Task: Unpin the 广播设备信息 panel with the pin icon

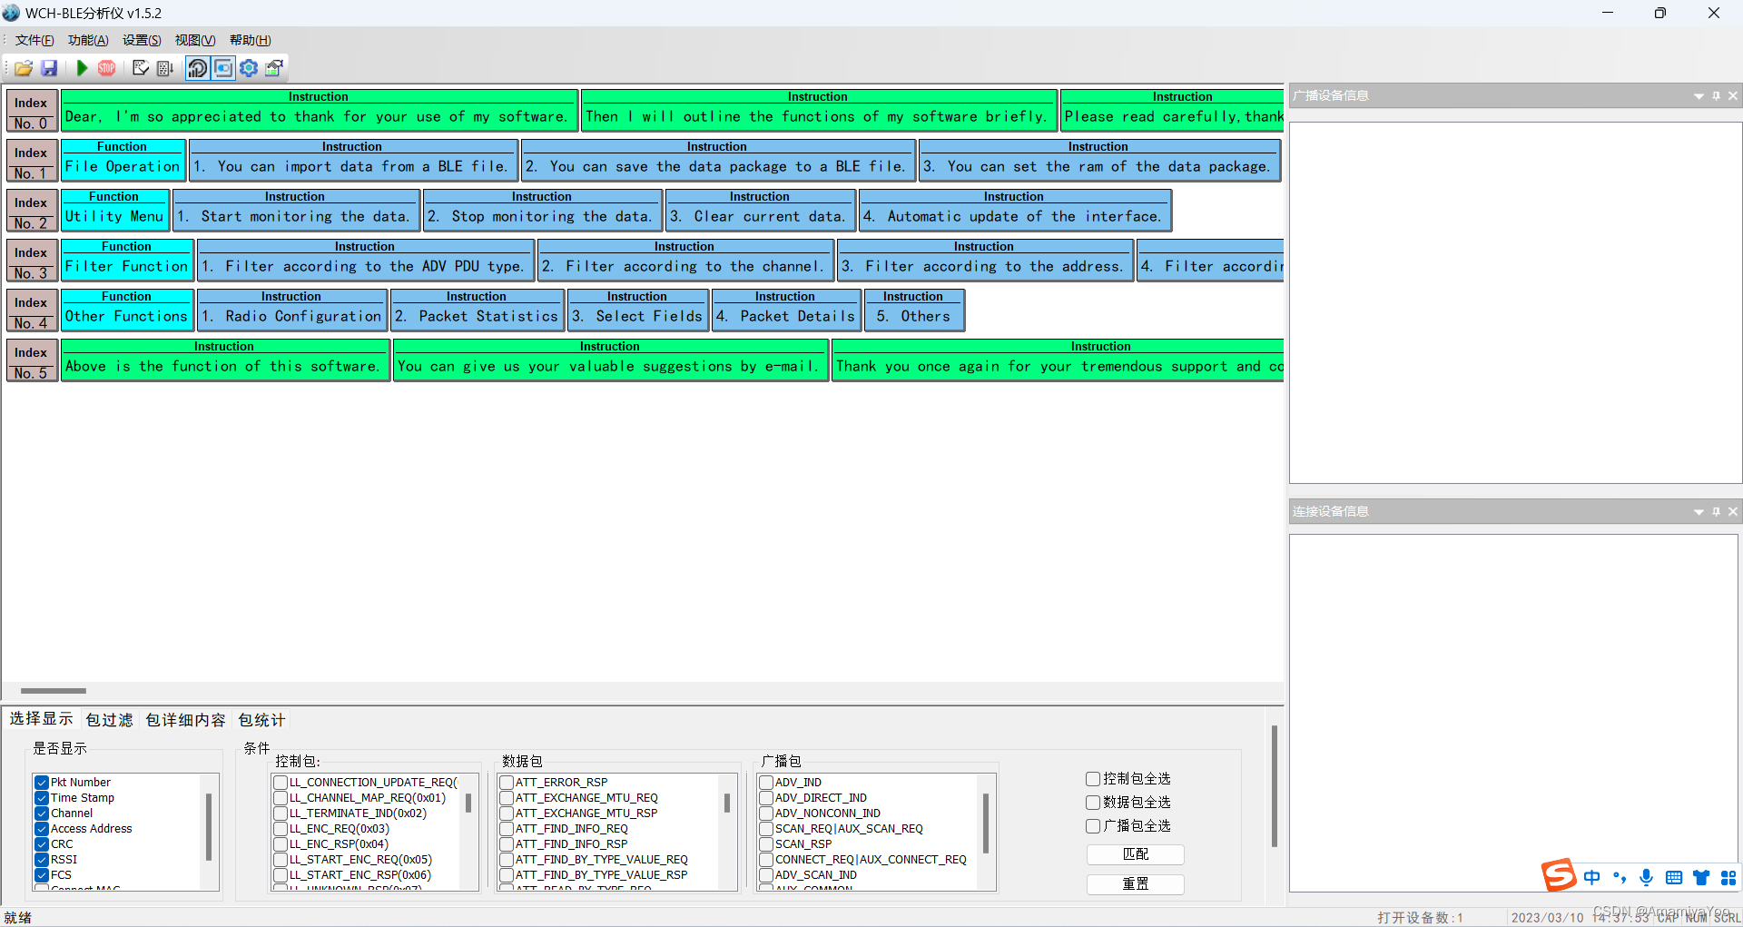Action: 1716,95
